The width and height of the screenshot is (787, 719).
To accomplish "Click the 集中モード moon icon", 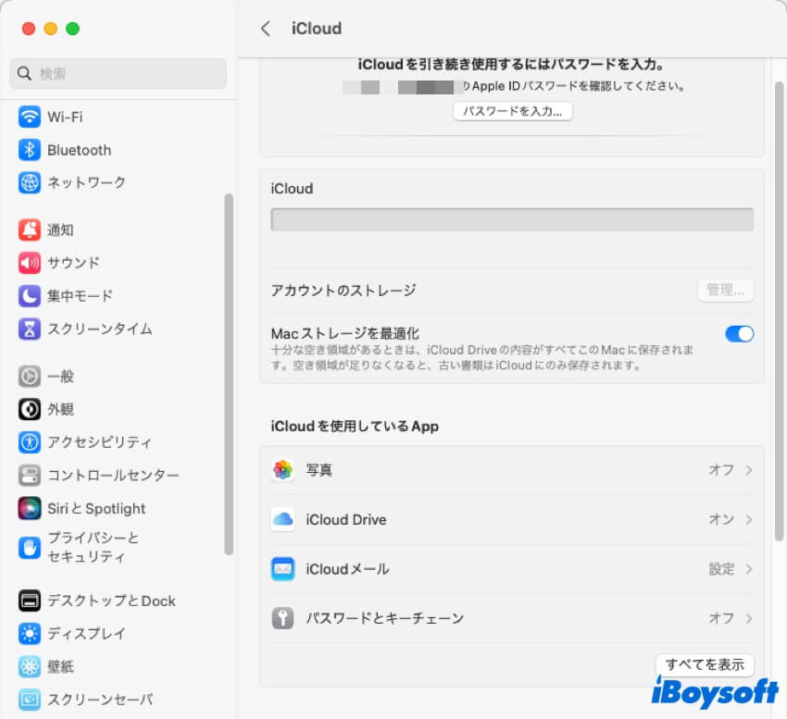I will pyautogui.click(x=30, y=296).
